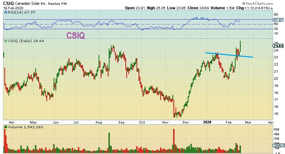Screen dimensions: 285x154
Task: Click the 19-Feb-2020 date
Action: coord(13,8)
